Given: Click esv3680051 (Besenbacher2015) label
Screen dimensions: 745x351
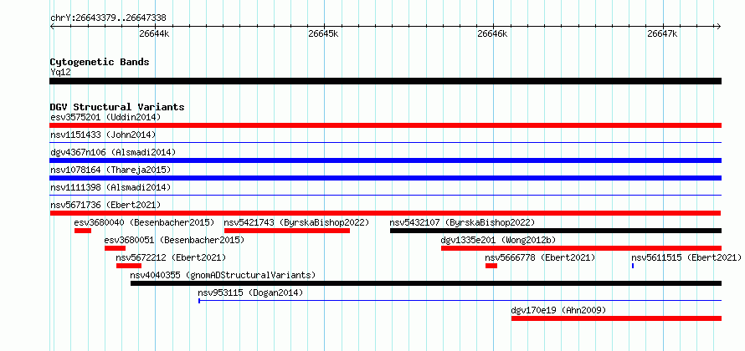Looking at the screenshot, I should click(x=174, y=240).
